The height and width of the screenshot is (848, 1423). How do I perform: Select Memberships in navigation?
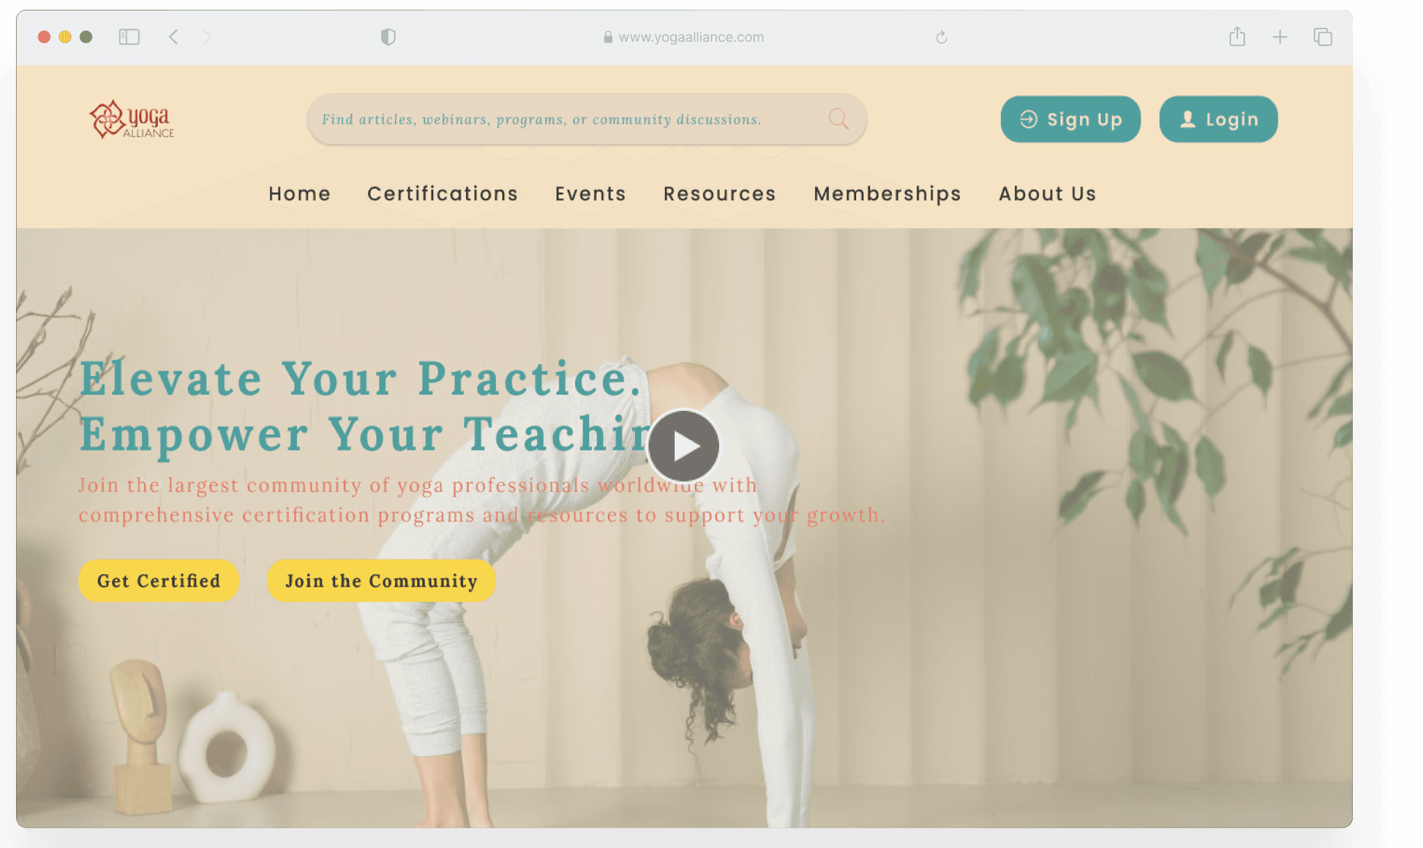887,194
